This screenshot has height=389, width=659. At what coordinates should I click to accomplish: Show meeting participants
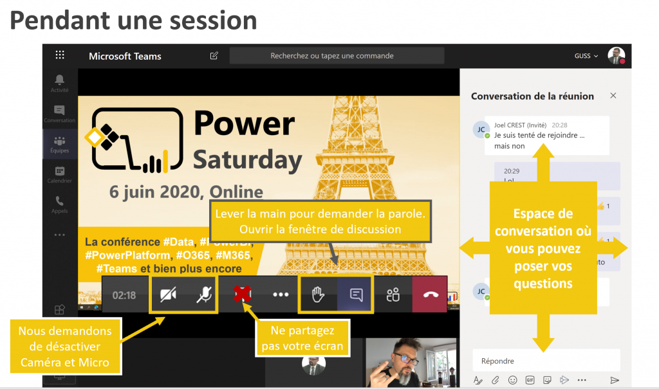[393, 294]
